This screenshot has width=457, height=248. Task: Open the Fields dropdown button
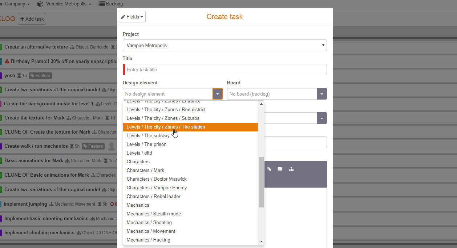132,17
